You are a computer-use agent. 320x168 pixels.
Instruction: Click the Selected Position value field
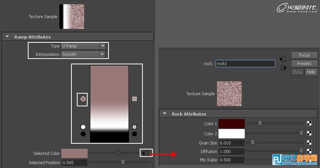pyautogui.click(x=74, y=163)
